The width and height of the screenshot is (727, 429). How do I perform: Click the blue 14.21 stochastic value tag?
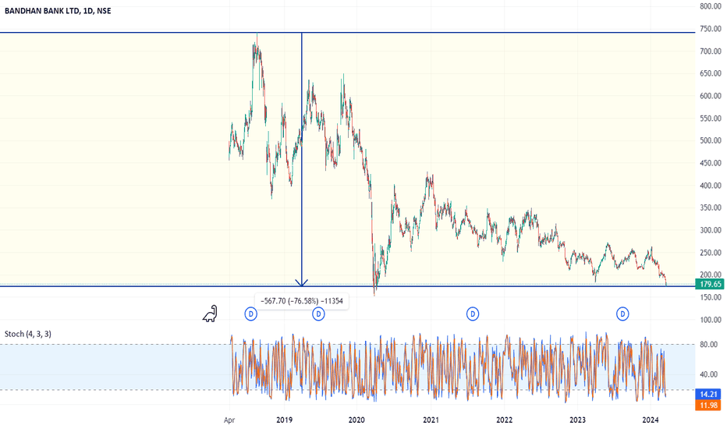click(x=708, y=394)
